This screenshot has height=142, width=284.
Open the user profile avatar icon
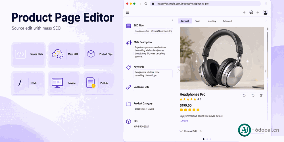[265, 12]
